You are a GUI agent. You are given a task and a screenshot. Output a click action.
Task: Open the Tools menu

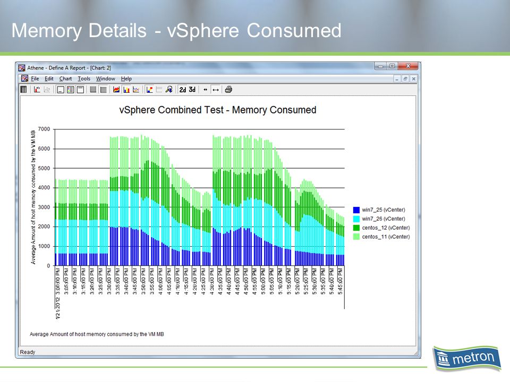(x=84, y=79)
